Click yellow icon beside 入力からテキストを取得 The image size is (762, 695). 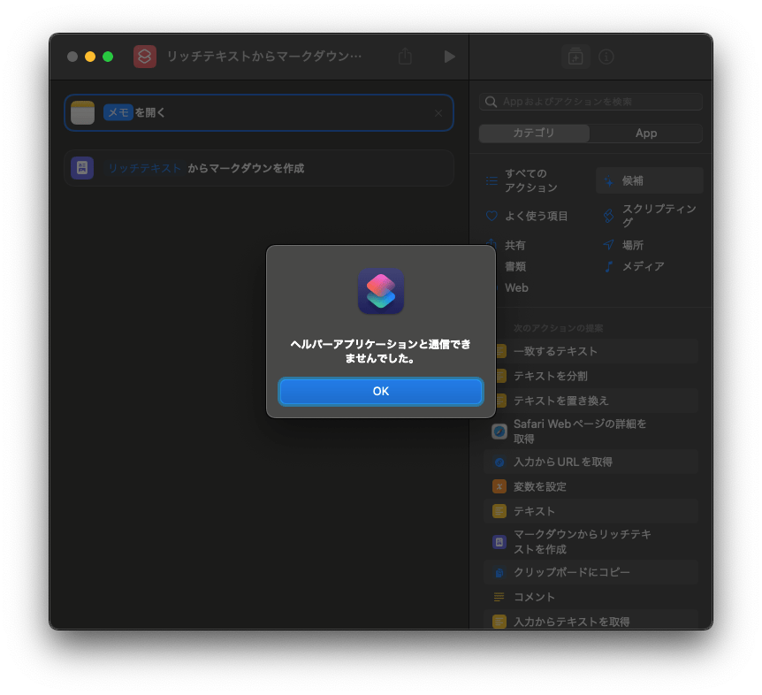click(499, 622)
